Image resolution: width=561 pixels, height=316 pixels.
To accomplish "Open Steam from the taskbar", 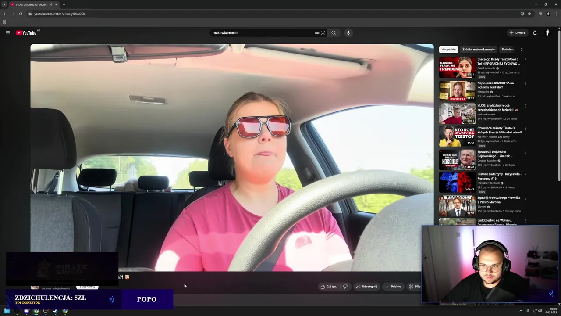I will [55, 311].
